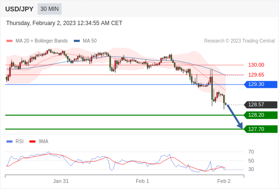
Task: Click the Feb 2 axis date
Action: (x=224, y=181)
